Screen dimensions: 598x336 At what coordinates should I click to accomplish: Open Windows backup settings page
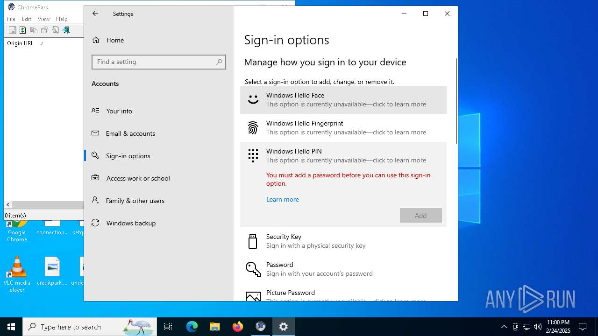point(159,223)
